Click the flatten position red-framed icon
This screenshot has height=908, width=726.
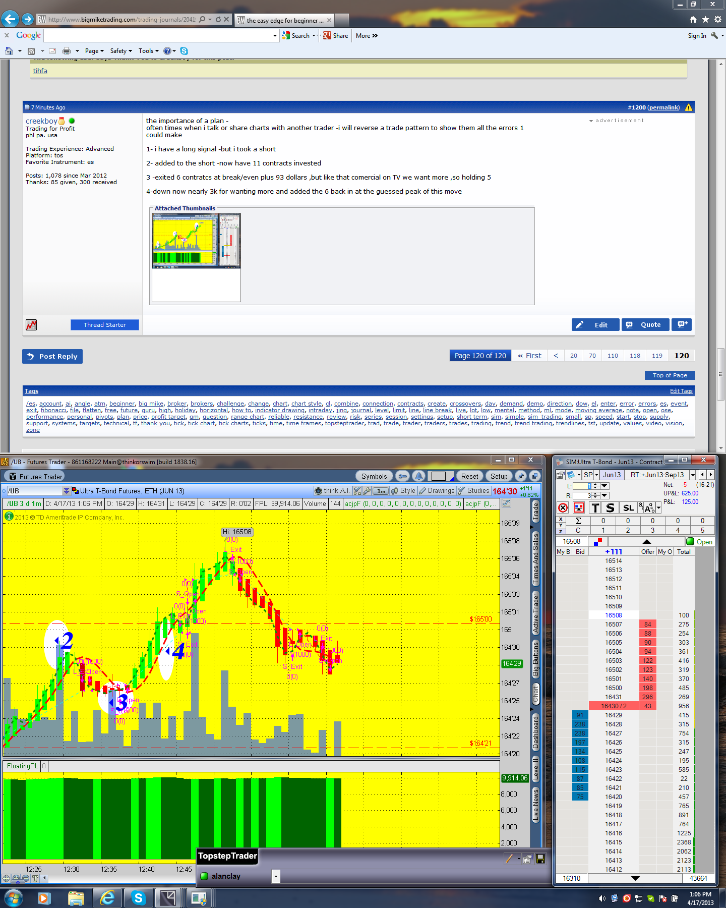579,508
